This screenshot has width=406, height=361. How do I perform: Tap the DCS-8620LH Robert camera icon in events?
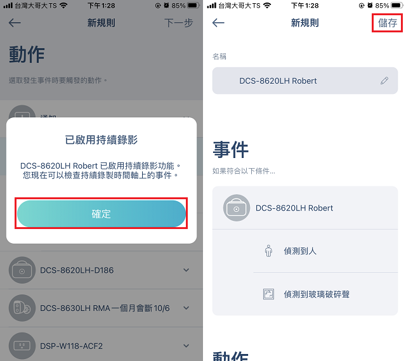coord(237,208)
